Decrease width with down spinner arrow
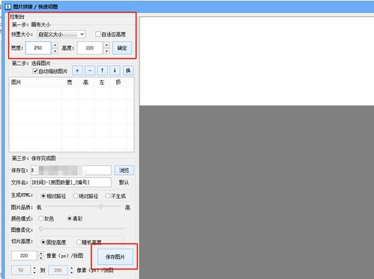Image resolution: width=374 pixels, height=279 pixels. tap(55, 51)
